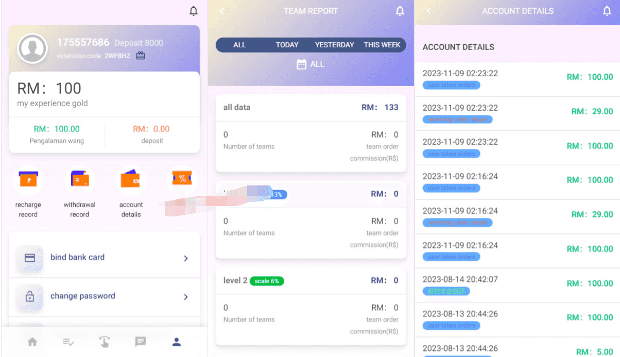This screenshot has height=357, width=620.
Task: Open the orders checklist icon in bottom bar
Action: 68,342
